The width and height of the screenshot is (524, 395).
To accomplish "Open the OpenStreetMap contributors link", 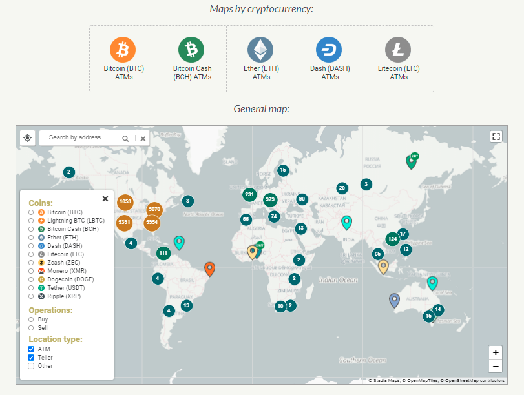I will point(474,381).
